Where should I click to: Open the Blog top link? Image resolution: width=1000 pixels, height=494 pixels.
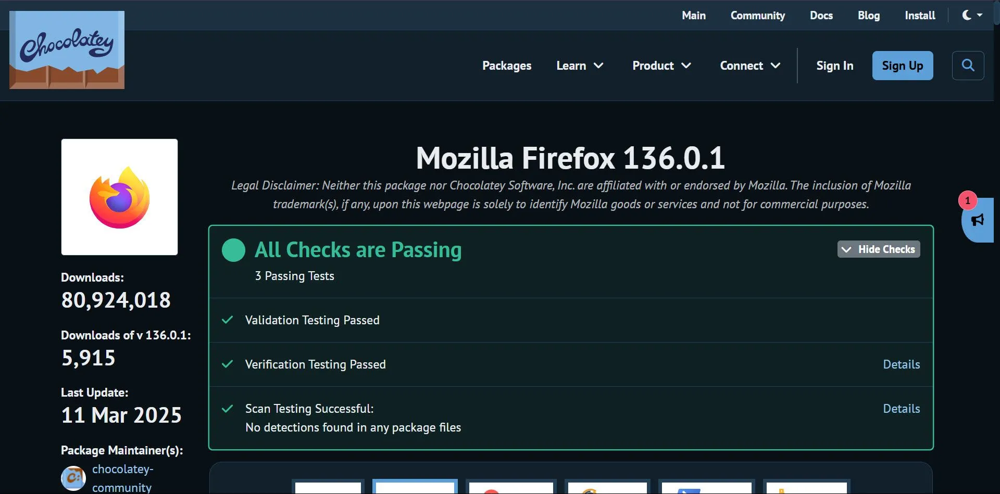(869, 16)
